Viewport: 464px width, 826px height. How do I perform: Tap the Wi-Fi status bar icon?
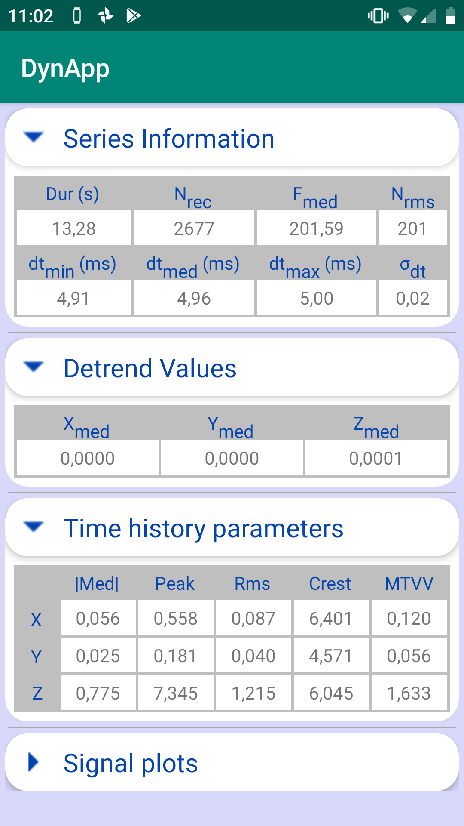407,16
